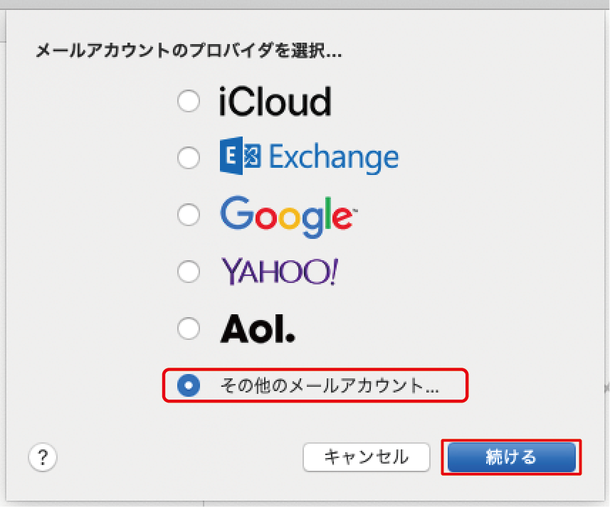Select the Yahoo radio button
610x507 pixels.
[189, 271]
